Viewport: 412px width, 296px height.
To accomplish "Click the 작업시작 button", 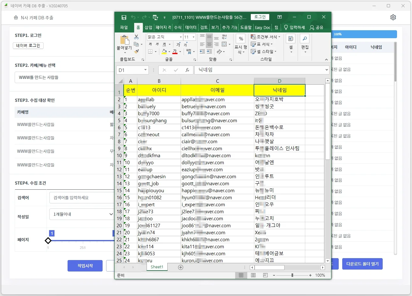I will click(85, 266).
